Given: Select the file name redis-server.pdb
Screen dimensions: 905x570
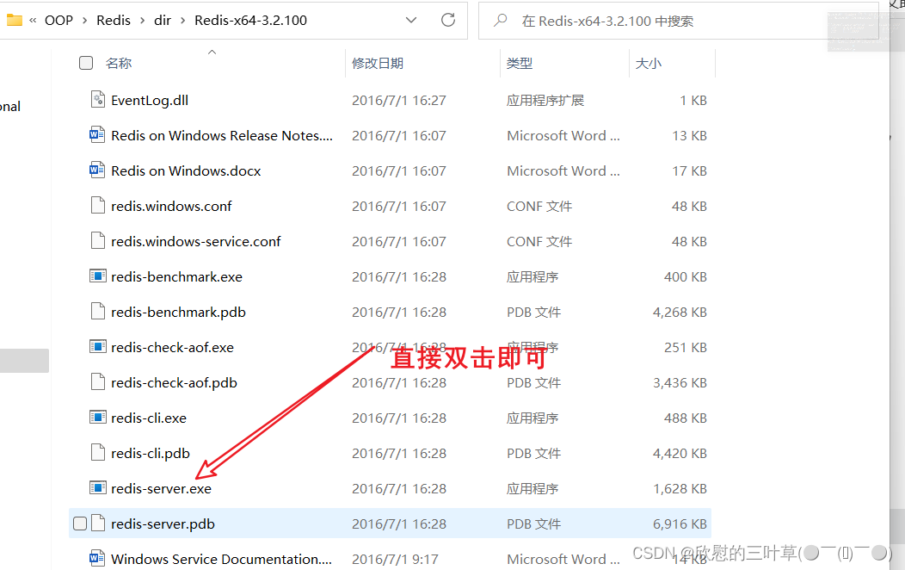Looking at the screenshot, I should point(163,524).
